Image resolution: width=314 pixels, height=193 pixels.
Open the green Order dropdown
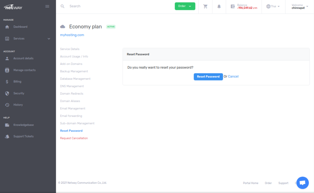(x=185, y=6)
